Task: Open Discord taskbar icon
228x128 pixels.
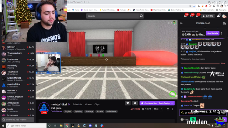Action: pyautogui.click(x=90, y=126)
